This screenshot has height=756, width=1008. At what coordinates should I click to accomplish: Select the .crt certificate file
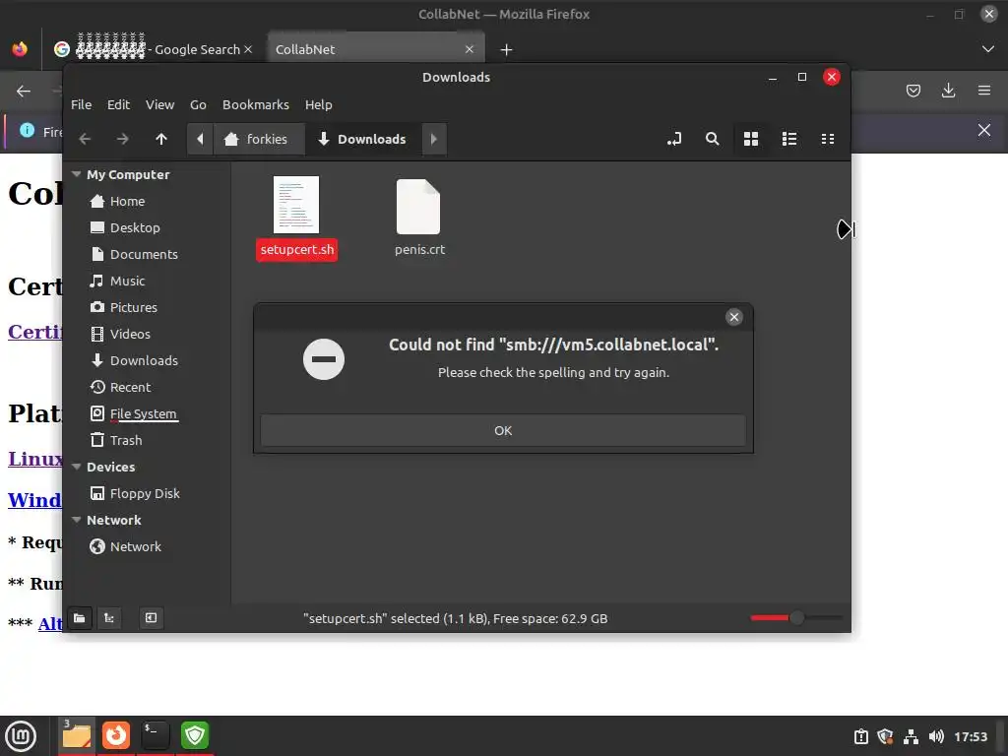419,219
